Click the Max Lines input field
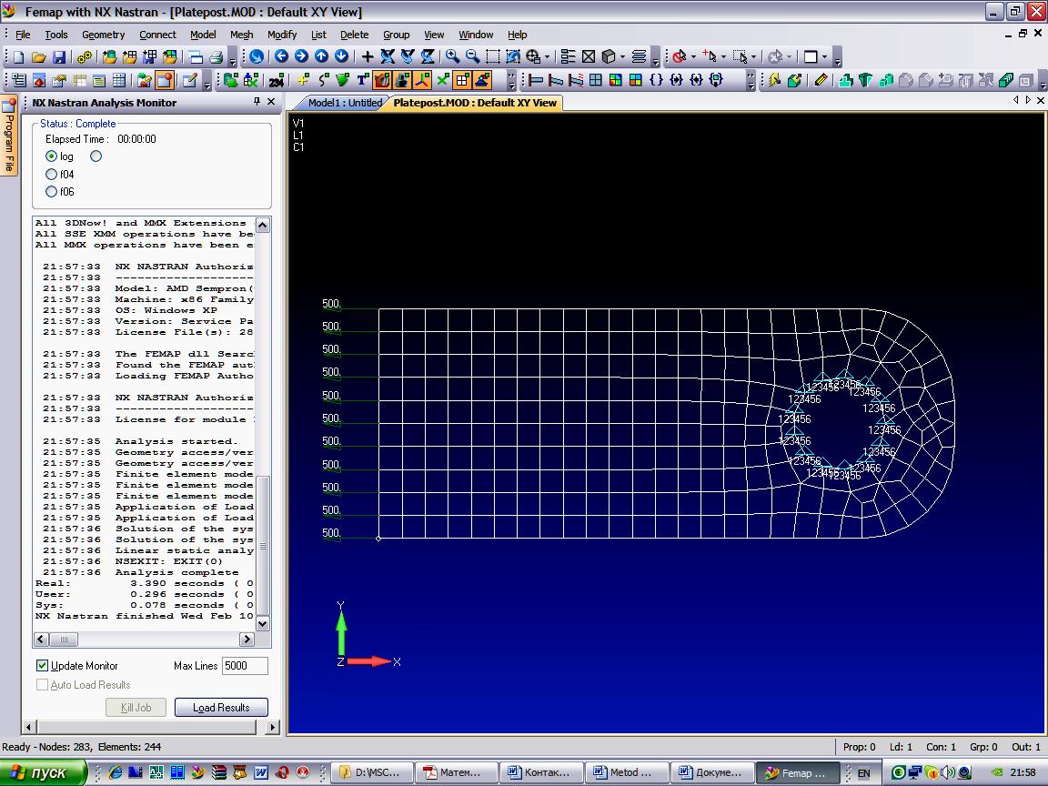Screen dimensions: 1048x786 click(245, 666)
